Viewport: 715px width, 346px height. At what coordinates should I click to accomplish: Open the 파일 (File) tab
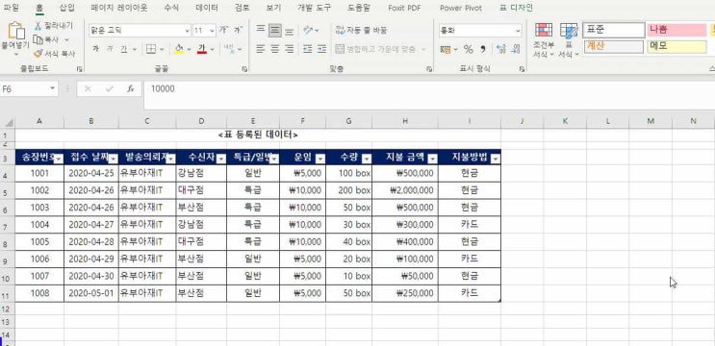(11, 8)
